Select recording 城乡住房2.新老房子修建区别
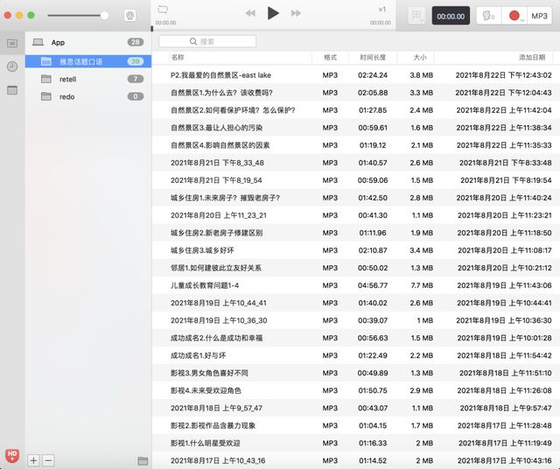560x469 pixels. pos(356,233)
